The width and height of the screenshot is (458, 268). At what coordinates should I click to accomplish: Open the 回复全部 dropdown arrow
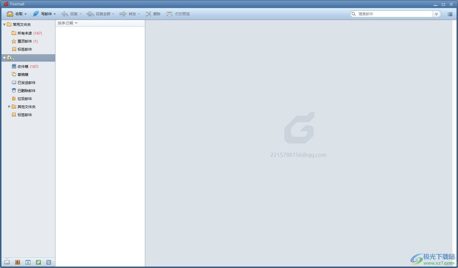113,14
